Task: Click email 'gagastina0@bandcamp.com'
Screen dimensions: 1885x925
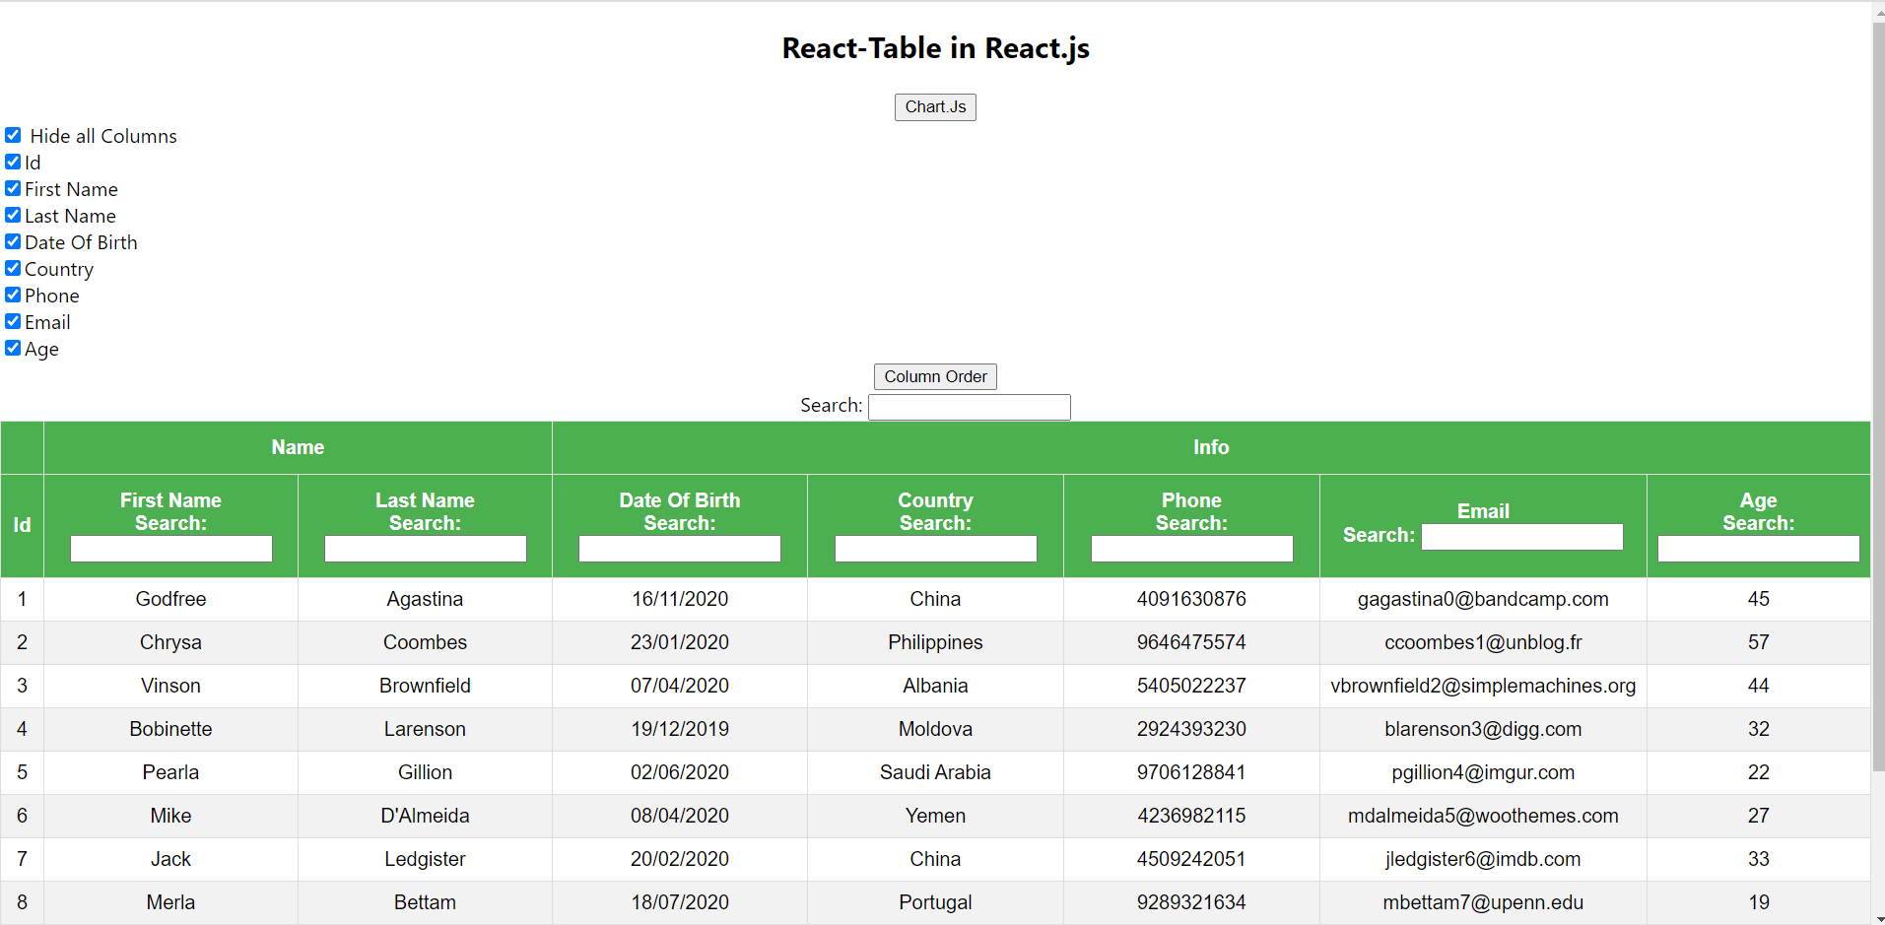Action: tap(1483, 599)
